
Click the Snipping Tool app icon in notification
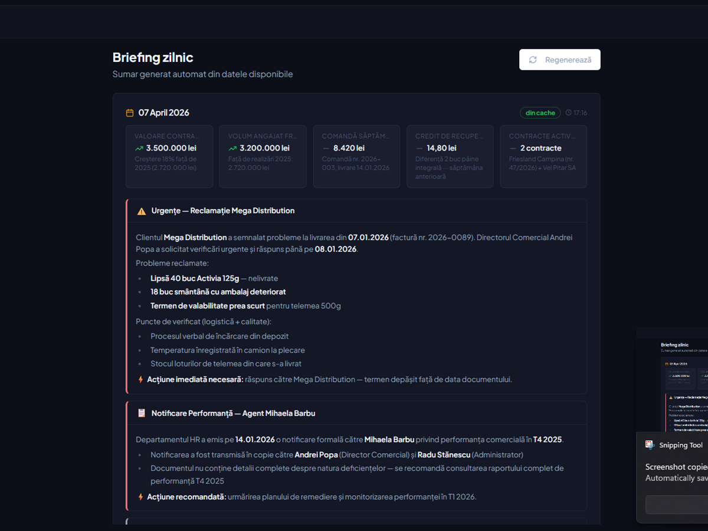tap(650, 445)
